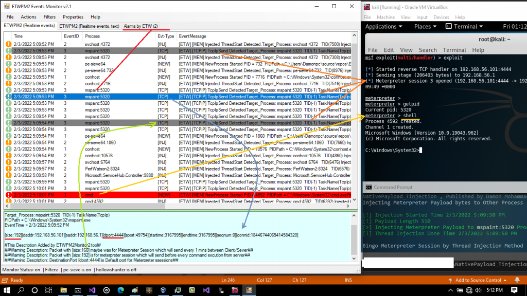Viewport: 527px width, 296px height.
Task: Expand the Kali Applications menu
Action: click(383, 26)
